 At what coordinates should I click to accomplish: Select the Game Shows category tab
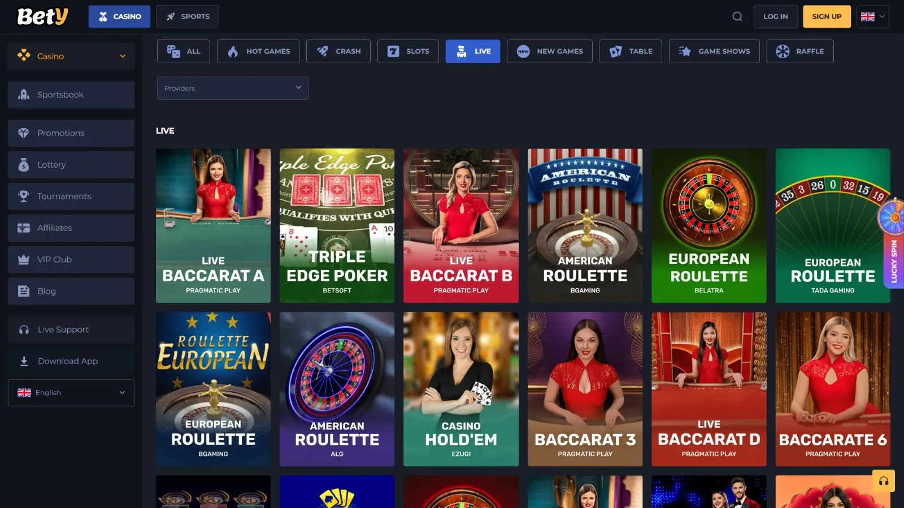pos(714,51)
